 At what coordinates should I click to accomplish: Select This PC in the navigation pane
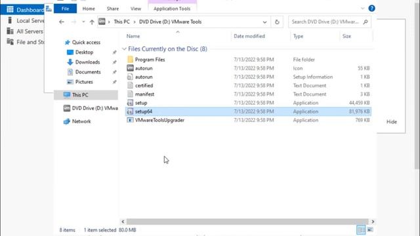click(86, 95)
